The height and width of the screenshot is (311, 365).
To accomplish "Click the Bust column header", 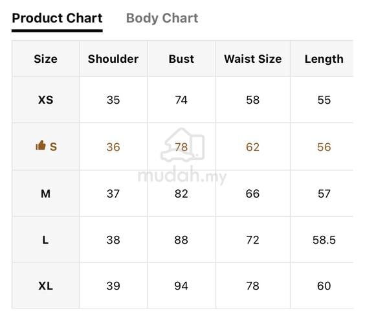I will (x=181, y=59).
